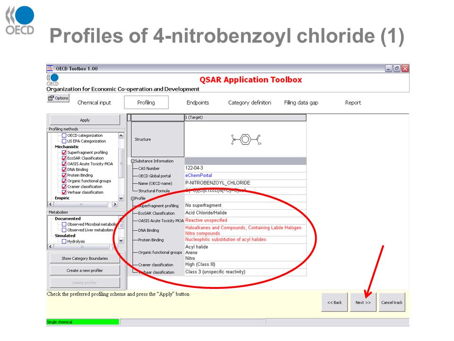Select the Simulated metabolism heading
Screen dimensions: 454x341
65,236
